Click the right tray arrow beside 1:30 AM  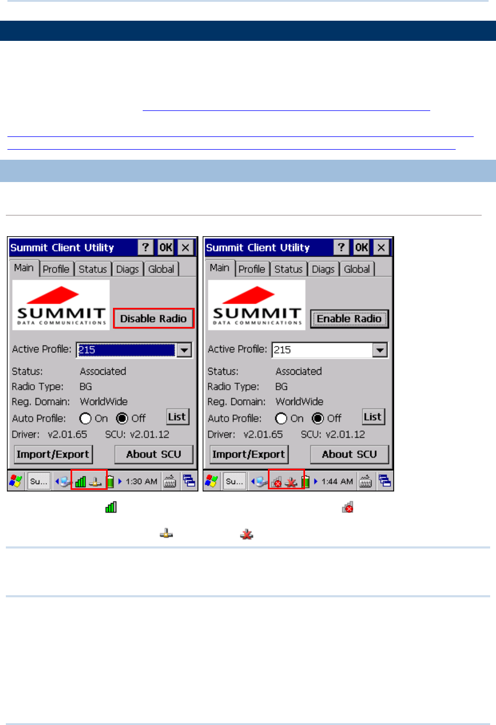point(120,481)
